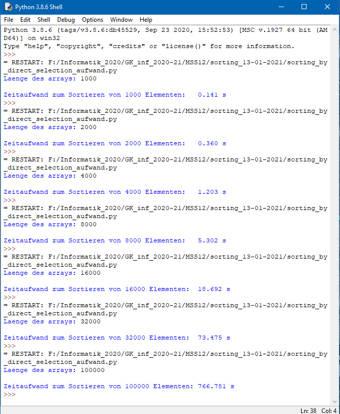Open the Edit menu

25,20
